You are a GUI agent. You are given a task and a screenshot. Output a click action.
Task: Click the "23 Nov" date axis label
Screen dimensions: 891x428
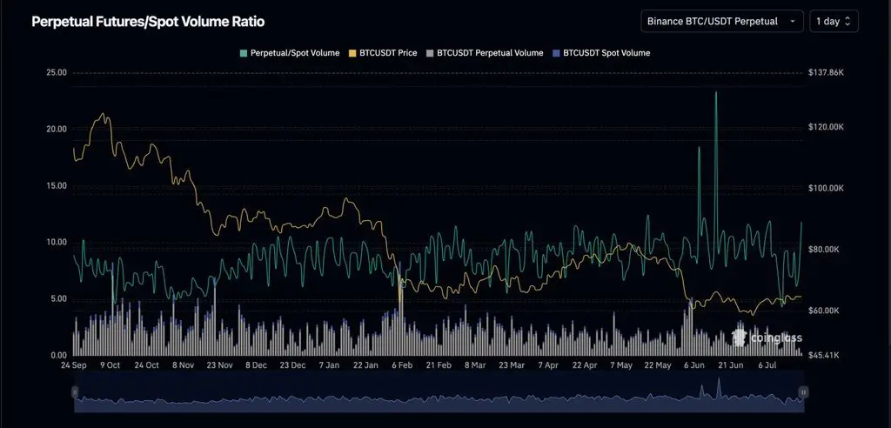(x=219, y=365)
